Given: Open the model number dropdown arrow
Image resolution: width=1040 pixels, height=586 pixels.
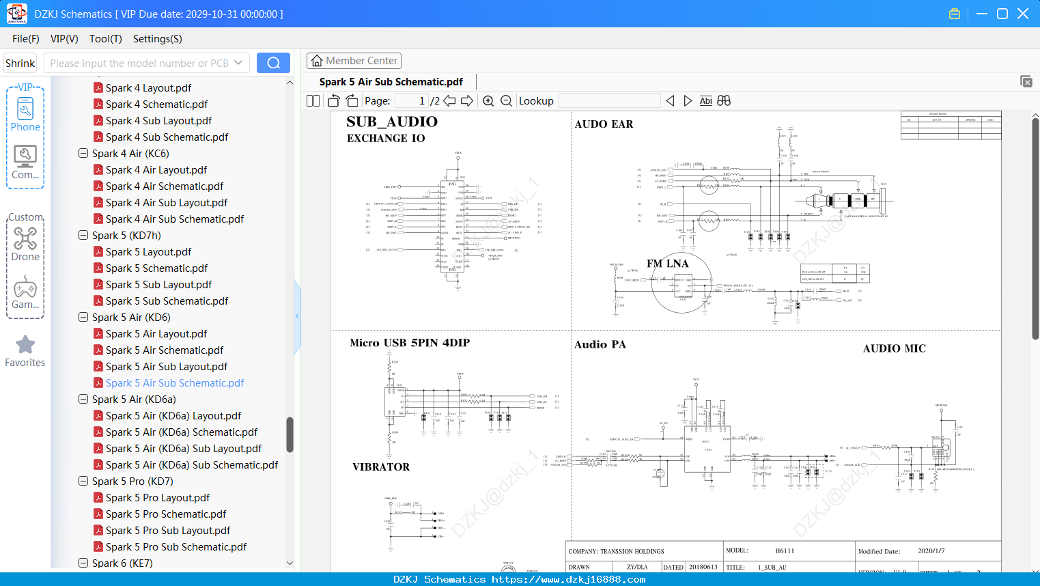Looking at the screenshot, I should [x=238, y=63].
